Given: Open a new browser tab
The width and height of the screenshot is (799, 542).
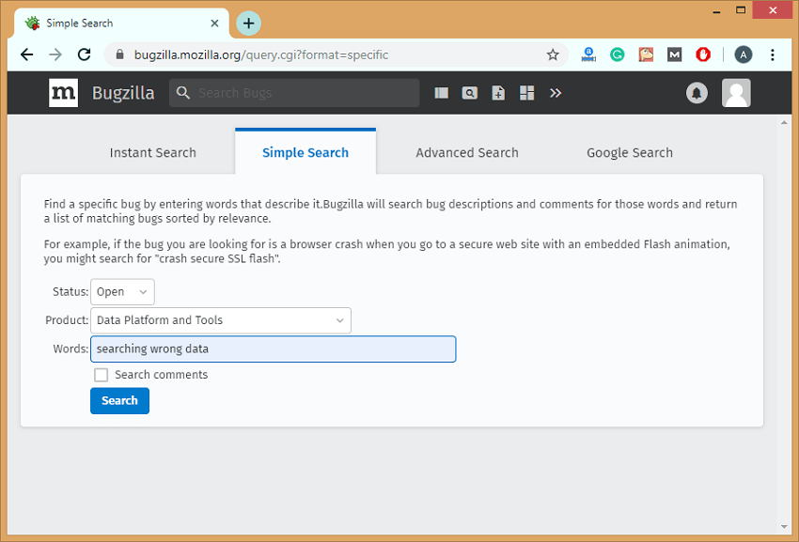Looking at the screenshot, I should [249, 23].
